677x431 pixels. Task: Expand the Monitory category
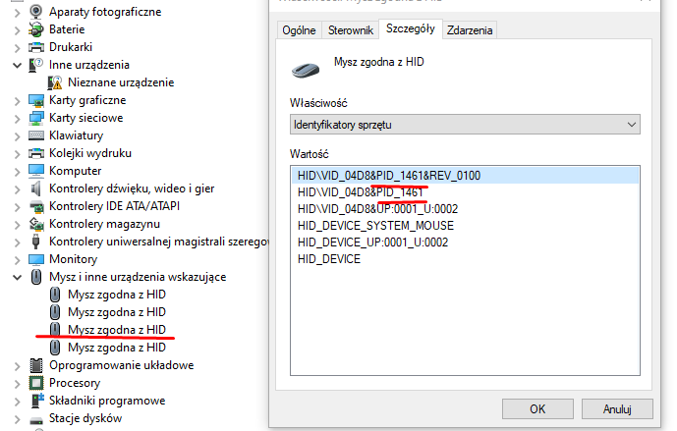click(17, 259)
